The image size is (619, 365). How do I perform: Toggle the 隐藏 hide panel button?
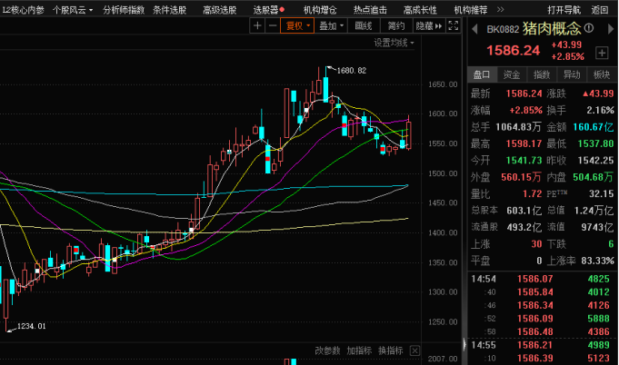point(427,26)
